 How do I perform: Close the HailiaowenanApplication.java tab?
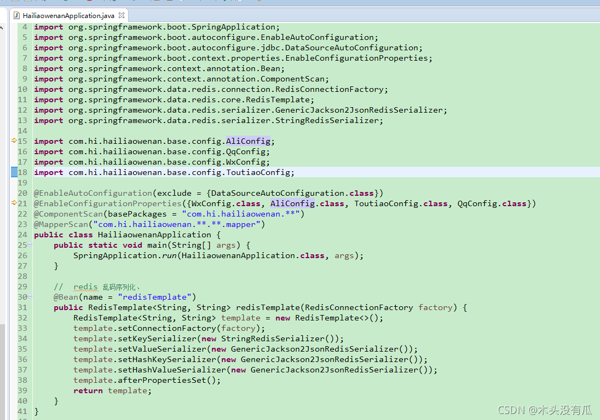(x=121, y=16)
